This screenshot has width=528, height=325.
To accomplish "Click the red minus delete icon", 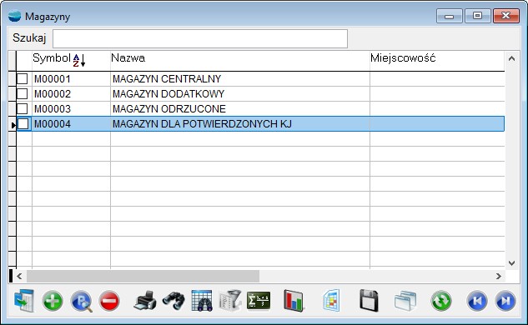I will 109,301.
